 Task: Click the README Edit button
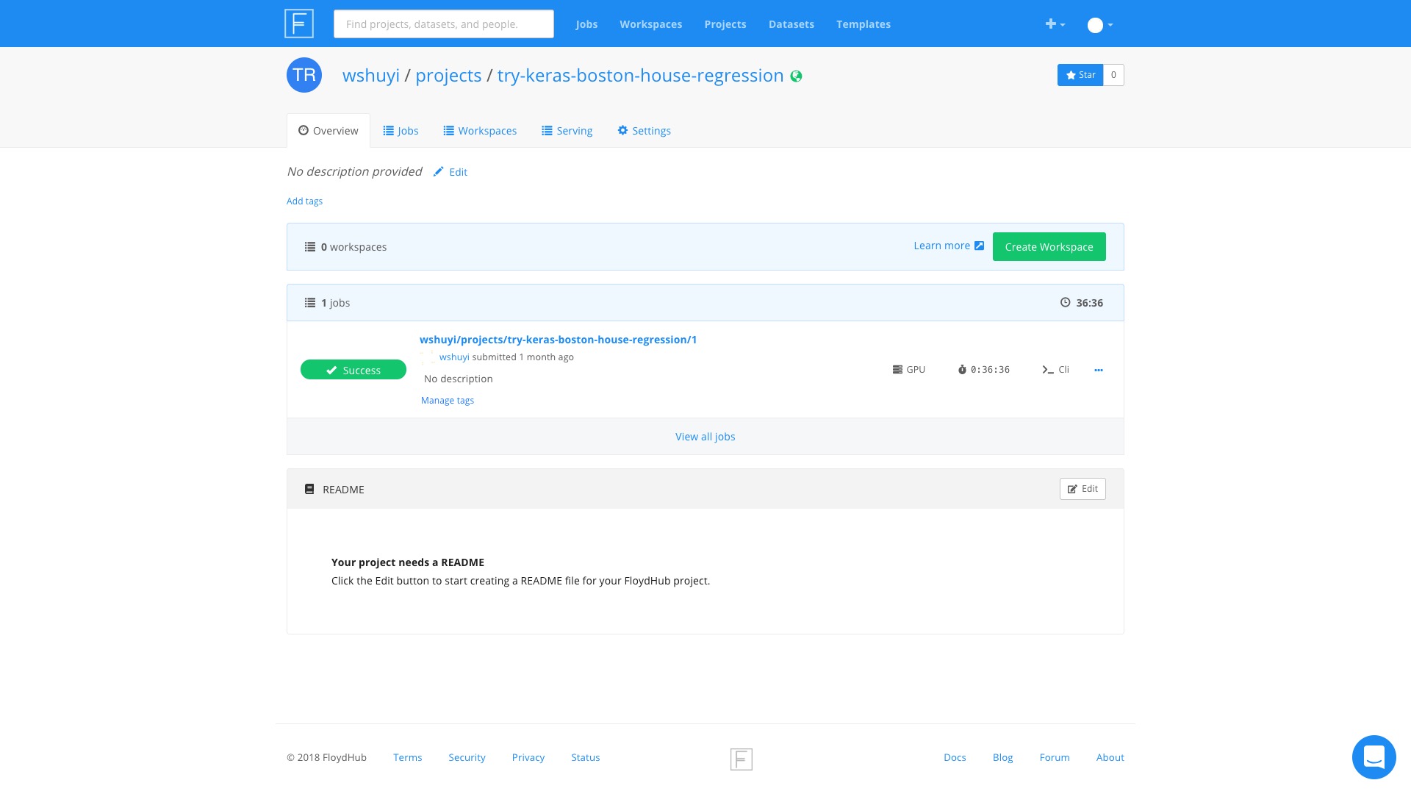tap(1082, 489)
